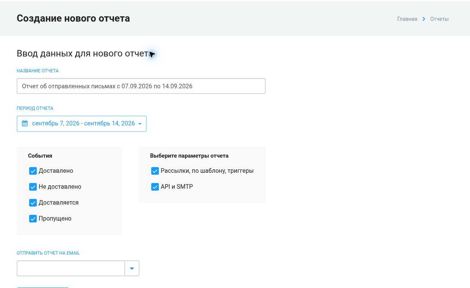
Task: Go to Главная breadcrumb link
Action: [x=407, y=19]
